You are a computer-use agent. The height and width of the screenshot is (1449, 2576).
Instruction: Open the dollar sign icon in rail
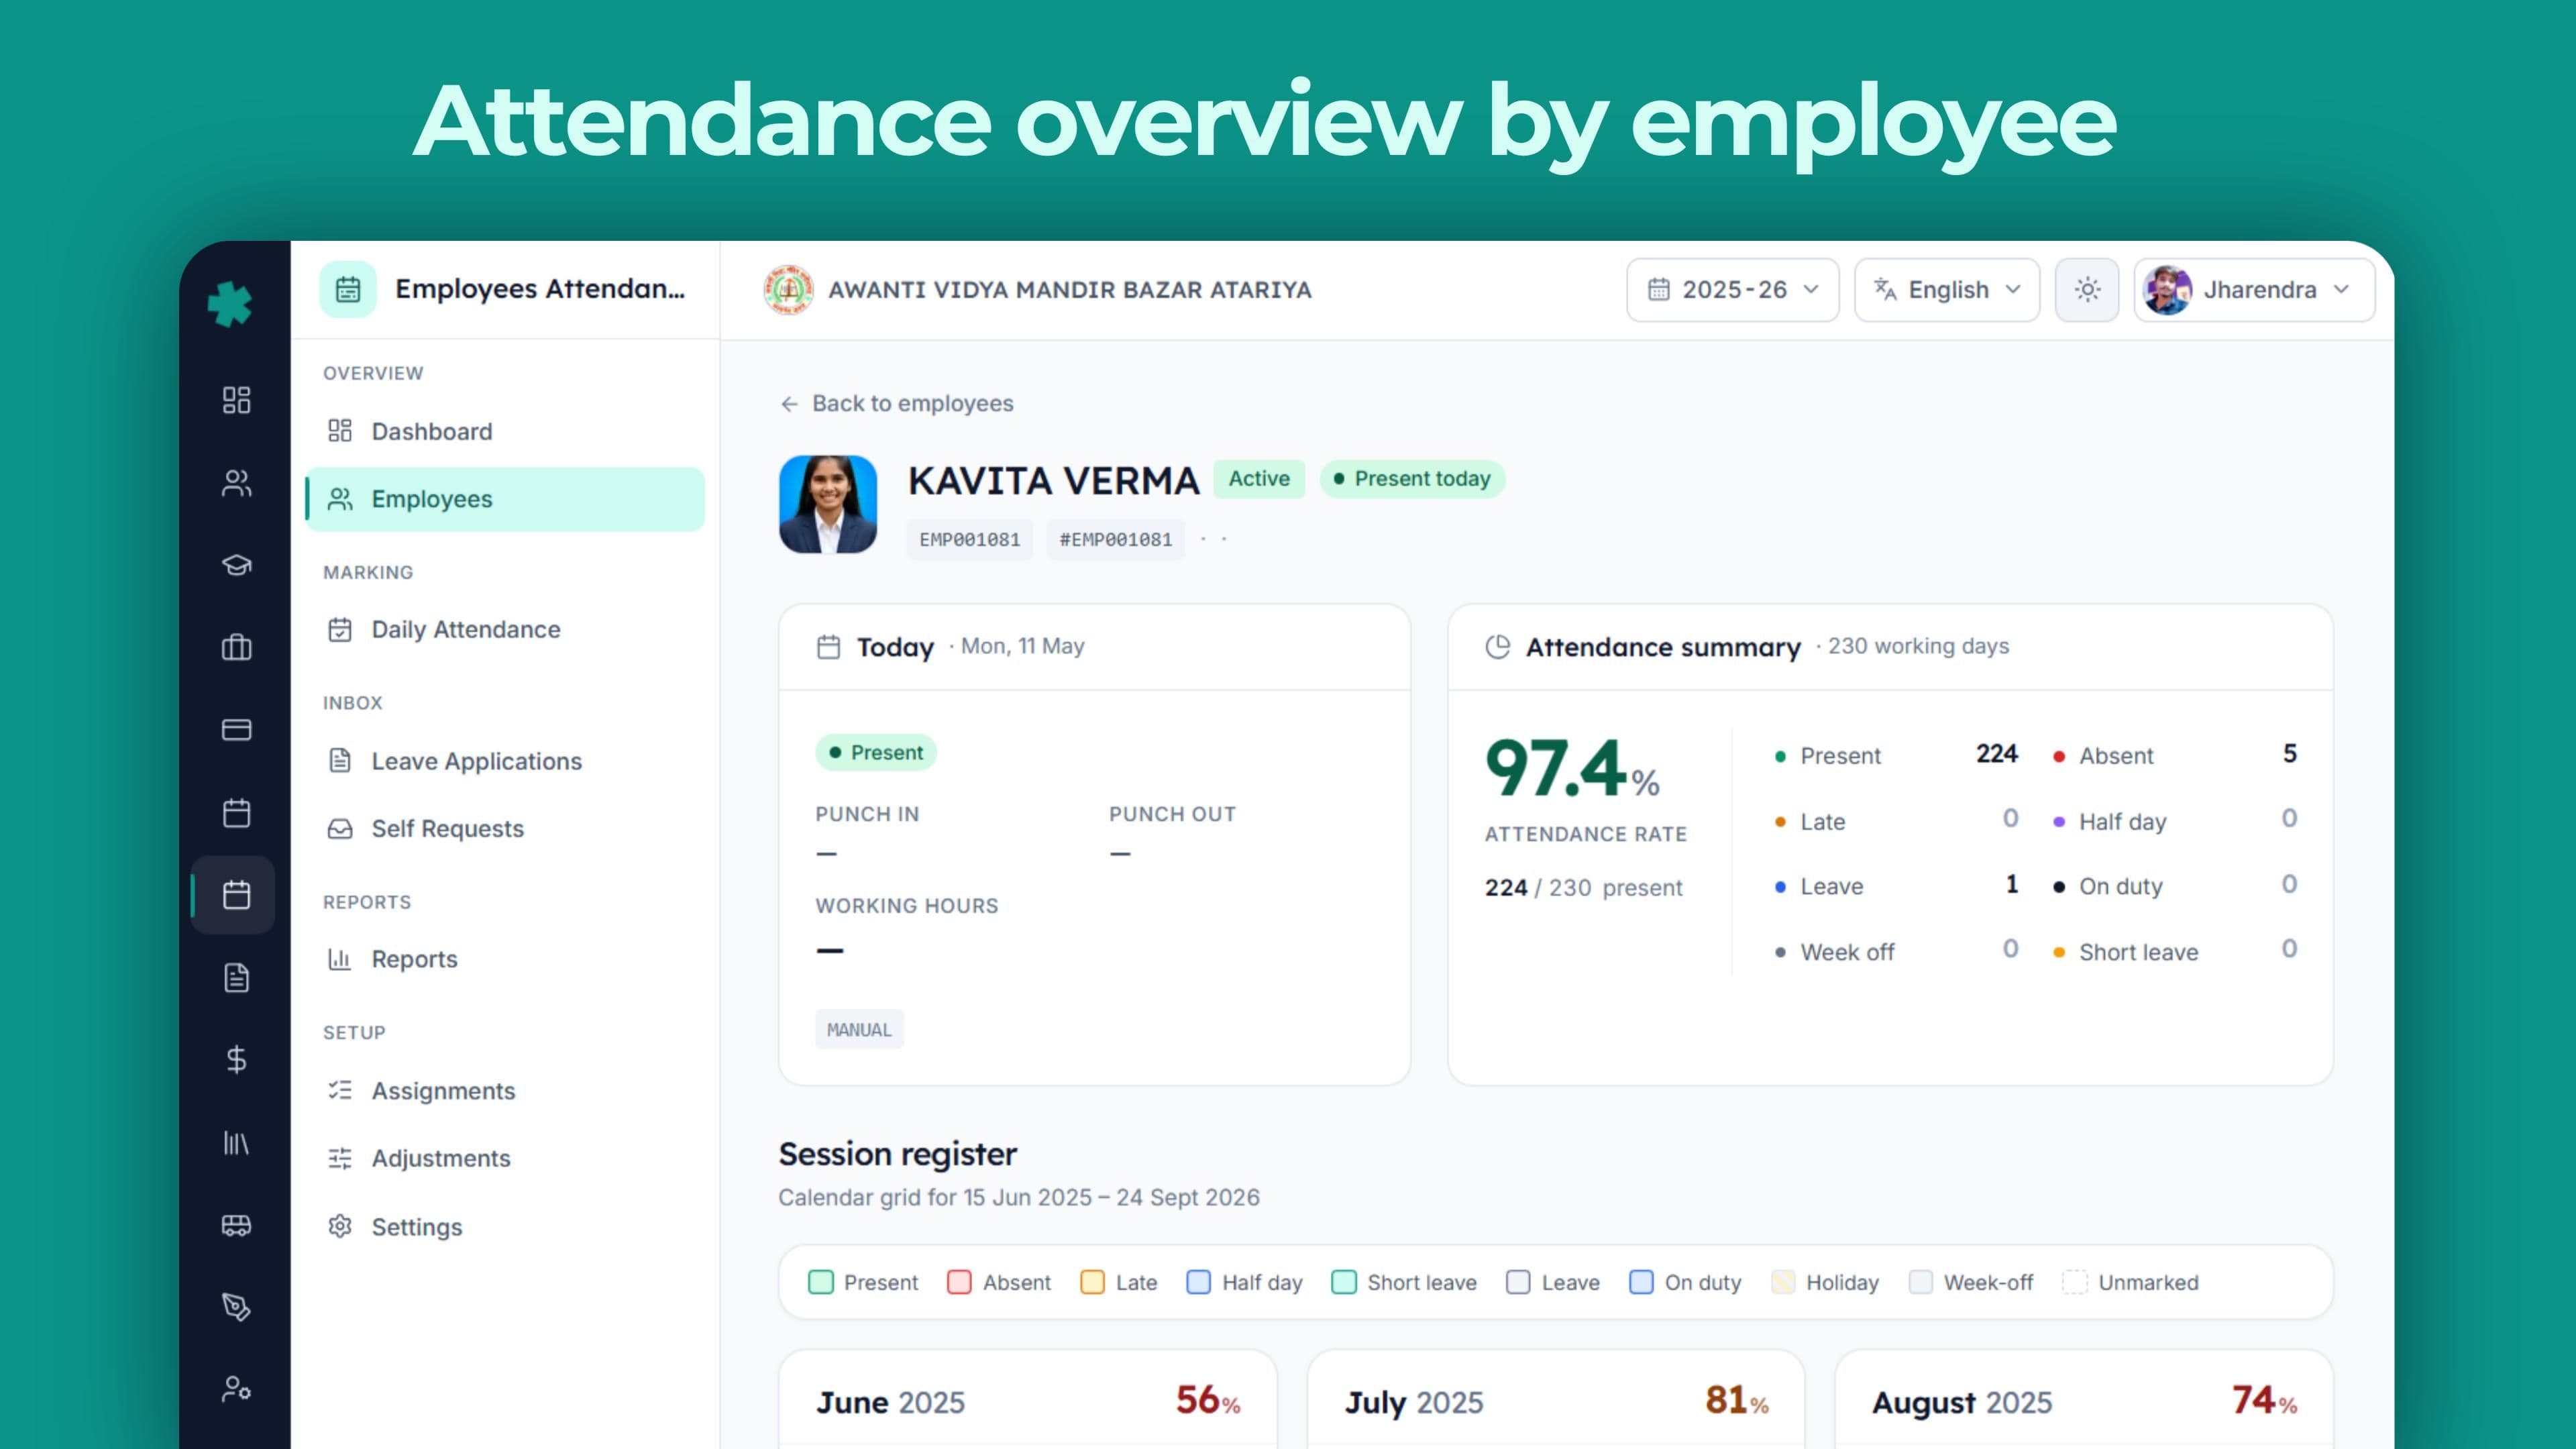(x=236, y=1059)
